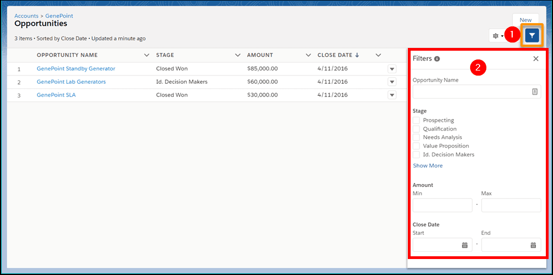Click the blue filter funnel icon
The image size is (553, 275).
532,36
